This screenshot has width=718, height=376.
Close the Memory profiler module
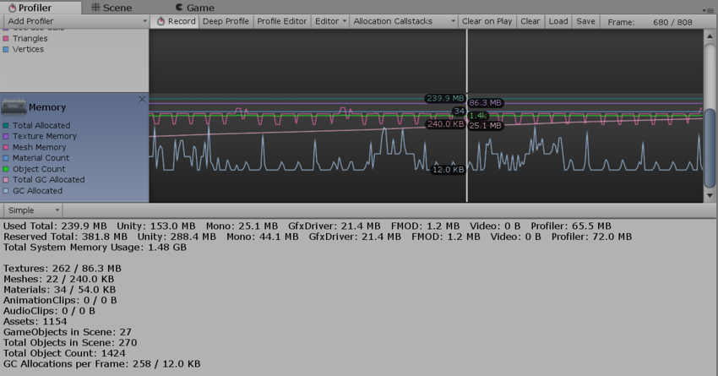tap(142, 100)
